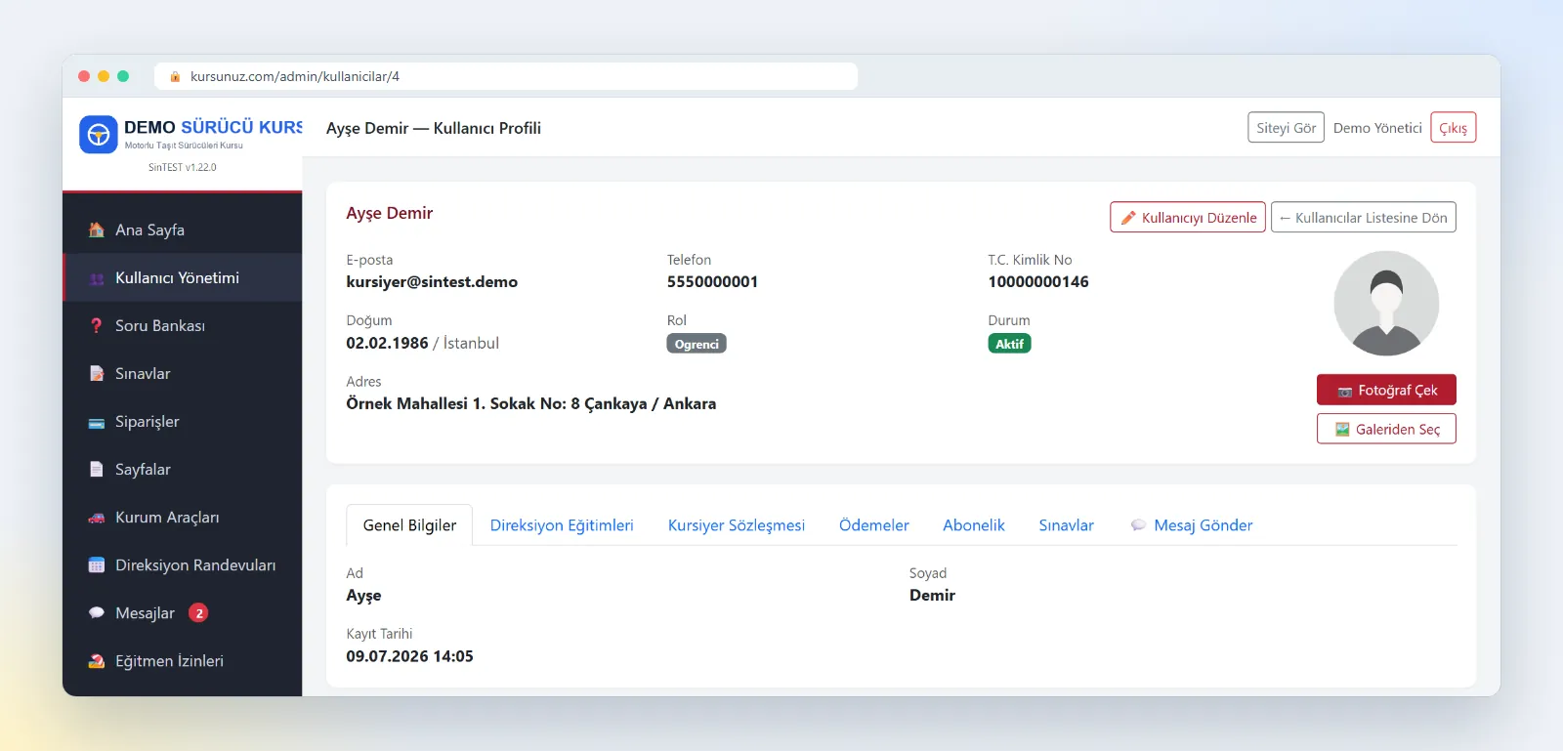This screenshot has height=751, width=1563.
Task: Click the registration date 09.07.2026 14:05
Action: tap(409, 656)
